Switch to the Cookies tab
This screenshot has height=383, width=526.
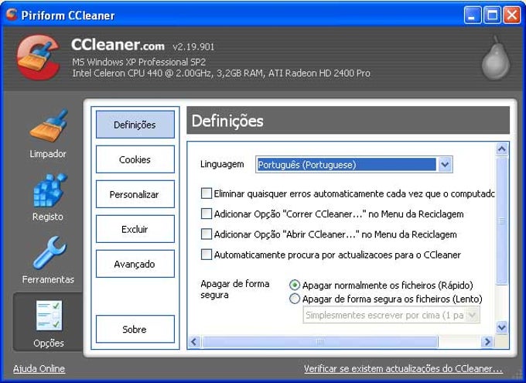pos(135,159)
